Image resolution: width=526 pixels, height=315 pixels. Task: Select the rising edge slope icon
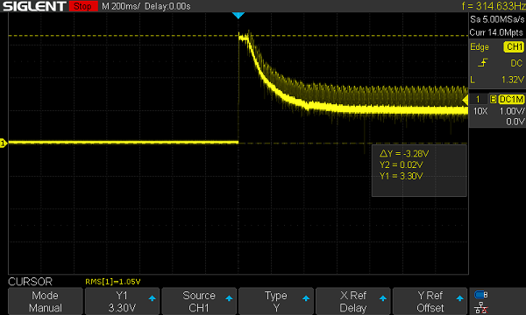coord(482,63)
